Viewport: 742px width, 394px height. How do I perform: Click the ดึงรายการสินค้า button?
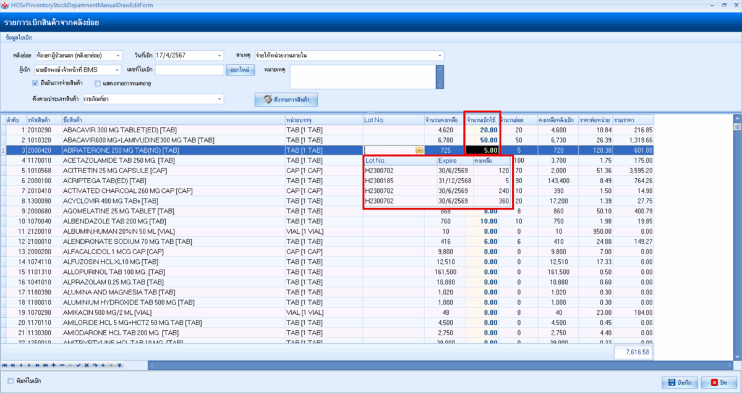286,100
